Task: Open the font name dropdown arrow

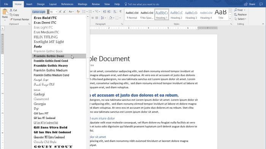Action: tap(48, 12)
